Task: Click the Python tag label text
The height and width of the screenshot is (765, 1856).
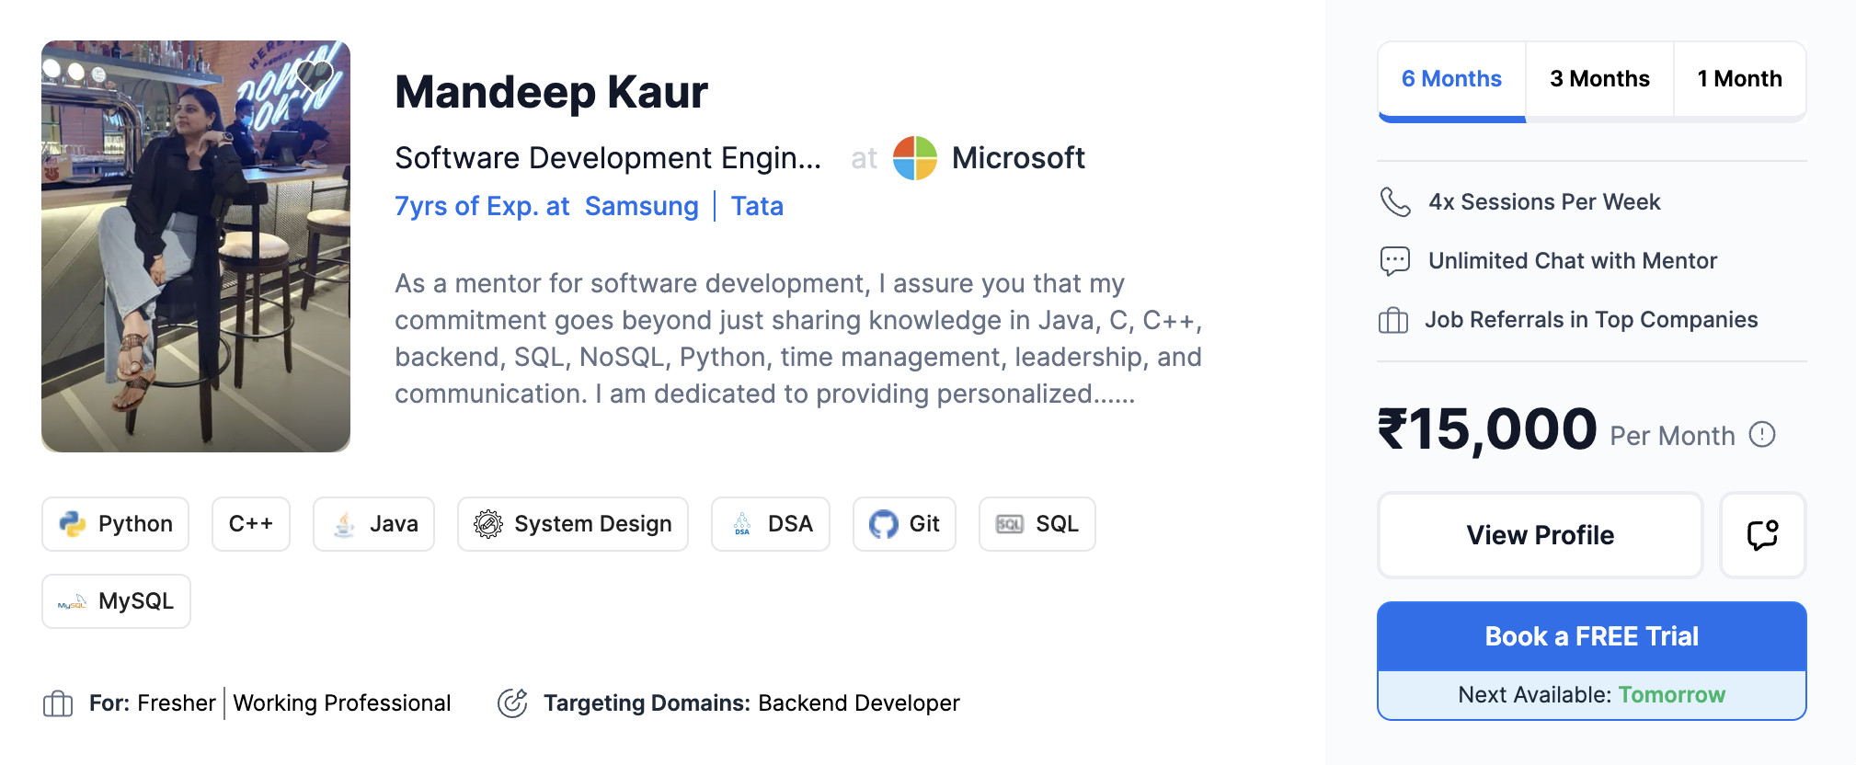Action: click(135, 524)
